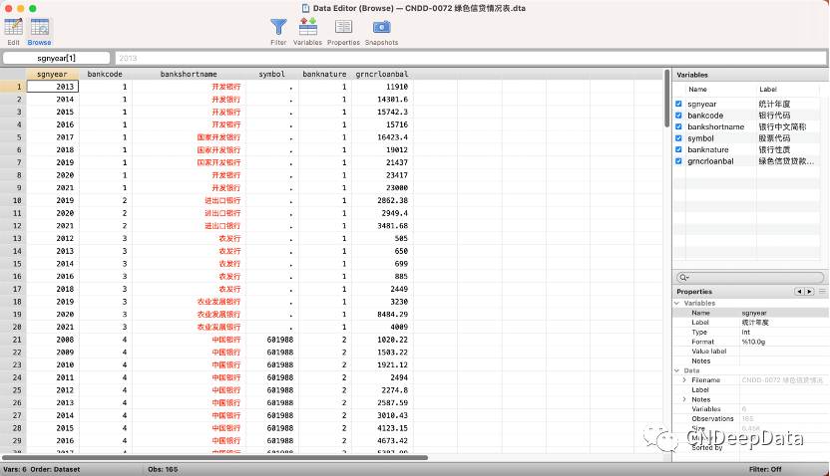Click sgnyear cell 2012 in row 13
The width and height of the screenshot is (830, 476).
click(x=53, y=239)
